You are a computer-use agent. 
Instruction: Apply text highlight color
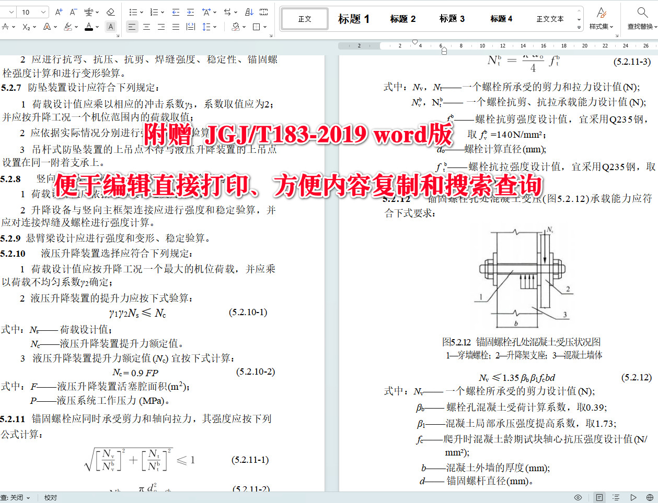68,27
